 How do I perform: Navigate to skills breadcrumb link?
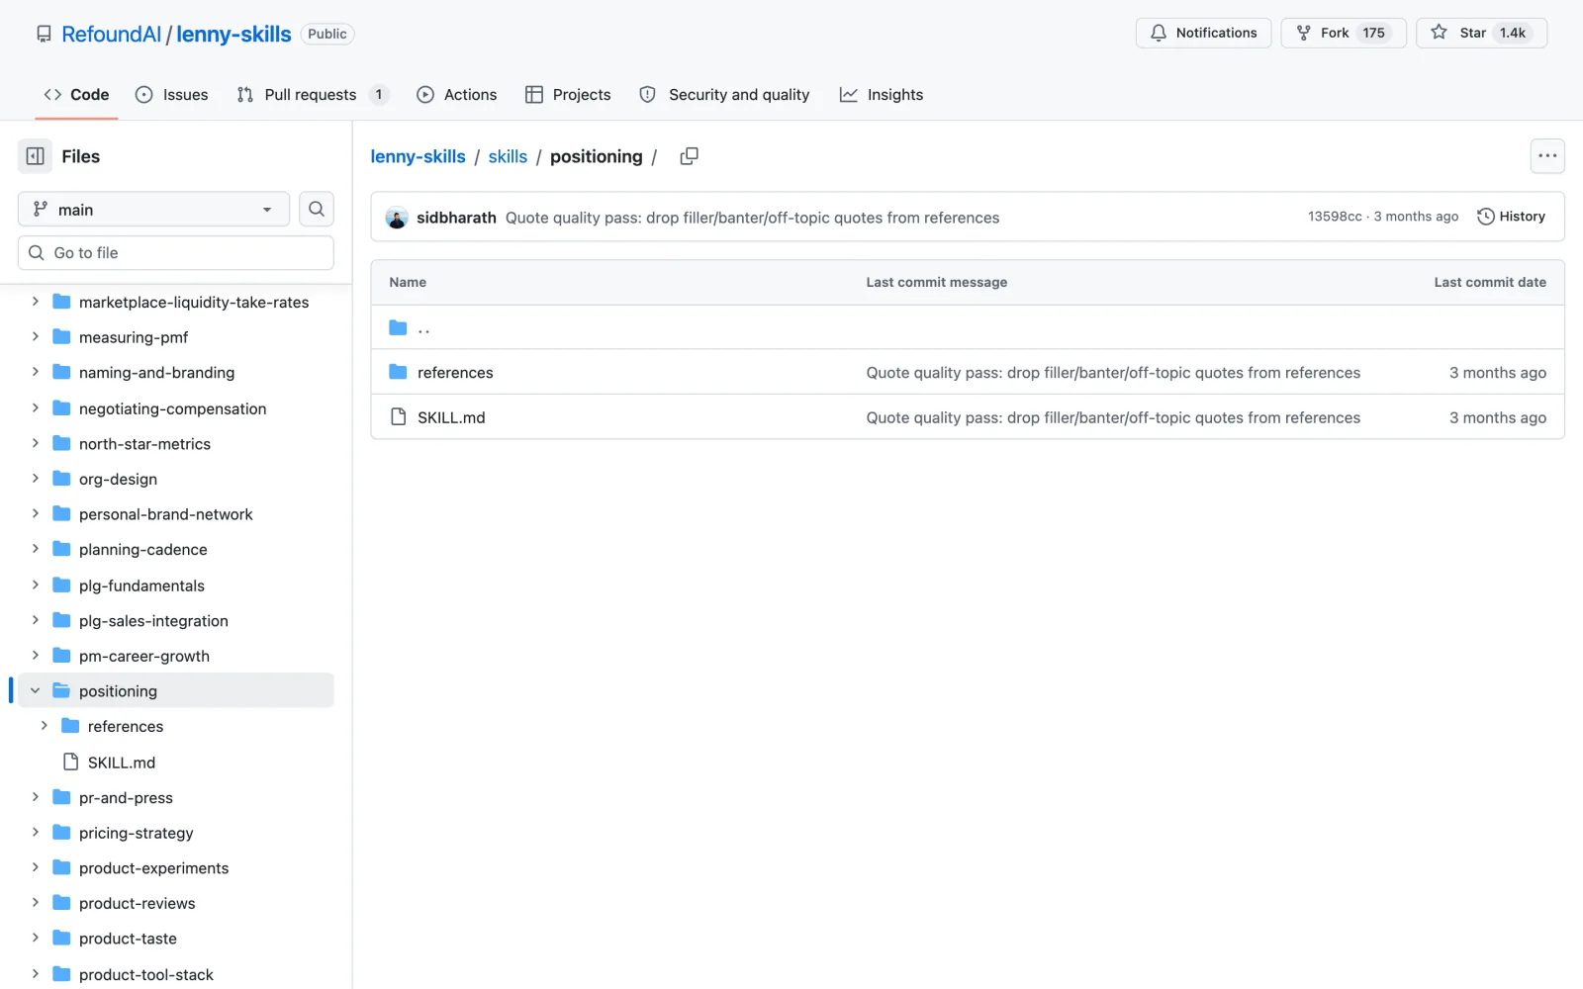click(x=508, y=156)
